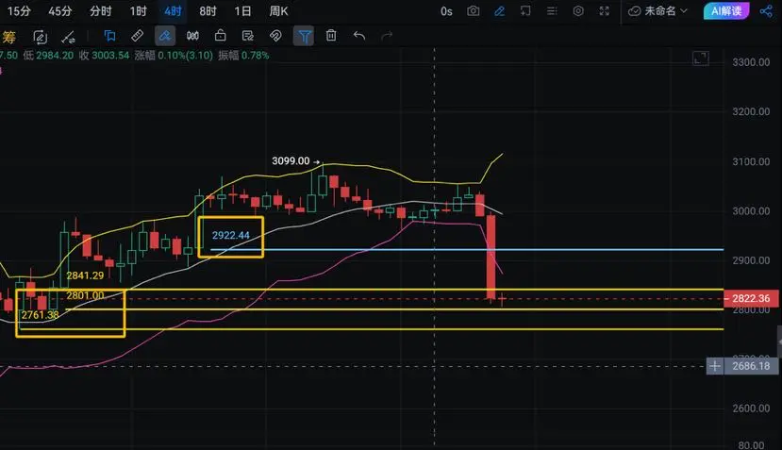Click the 2841.29 annotation label

[85, 275]
